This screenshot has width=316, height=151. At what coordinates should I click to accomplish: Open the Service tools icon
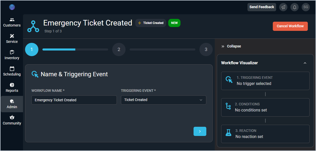(12, 36)
